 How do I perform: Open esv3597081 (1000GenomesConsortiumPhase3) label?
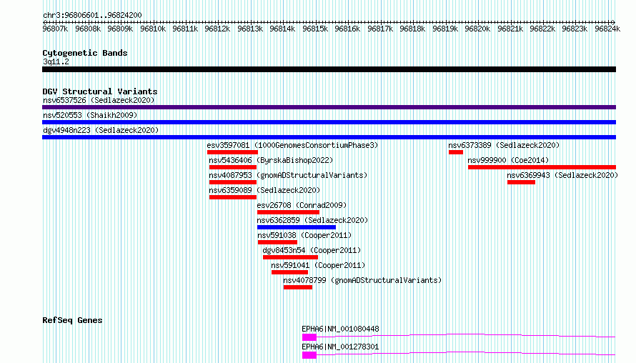tap(292, 145)
